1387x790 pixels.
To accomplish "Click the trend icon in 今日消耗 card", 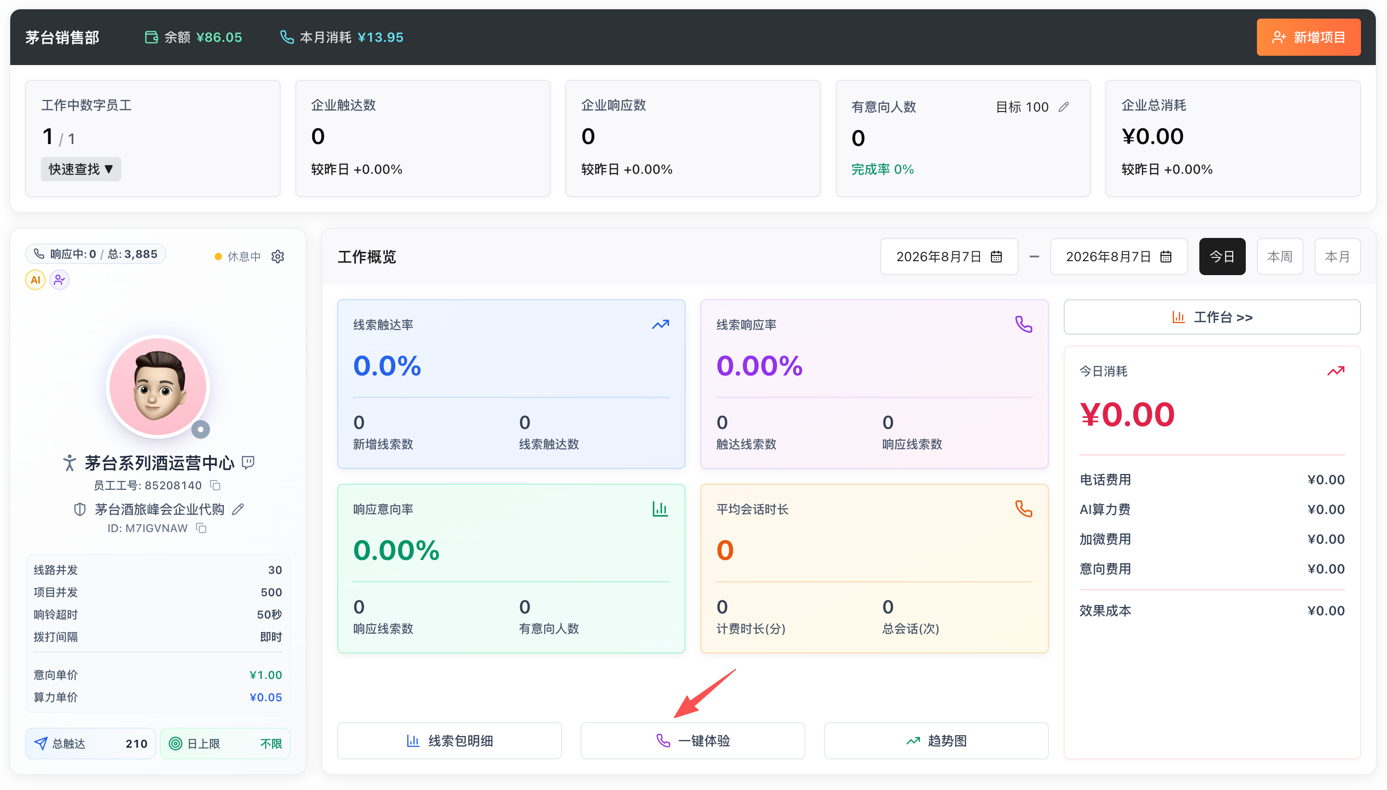I will tap(1335, 371).
